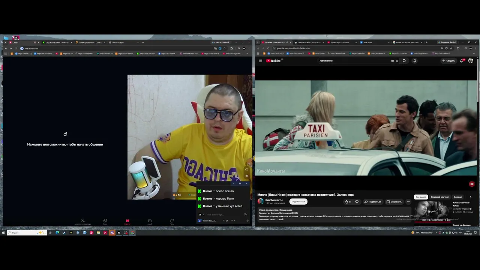Select the Все видео filter chip
Screen dimensions: 480x270
click(x=421, y=197)
